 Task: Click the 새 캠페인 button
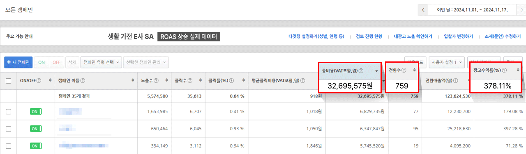(18, 62)
